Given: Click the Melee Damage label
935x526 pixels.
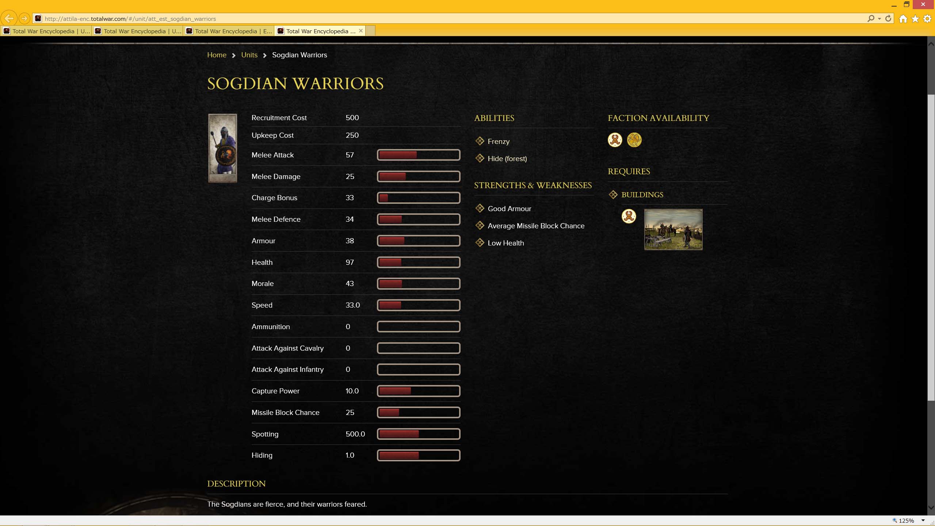Looking at the screenshot, I should pos(276,176).
